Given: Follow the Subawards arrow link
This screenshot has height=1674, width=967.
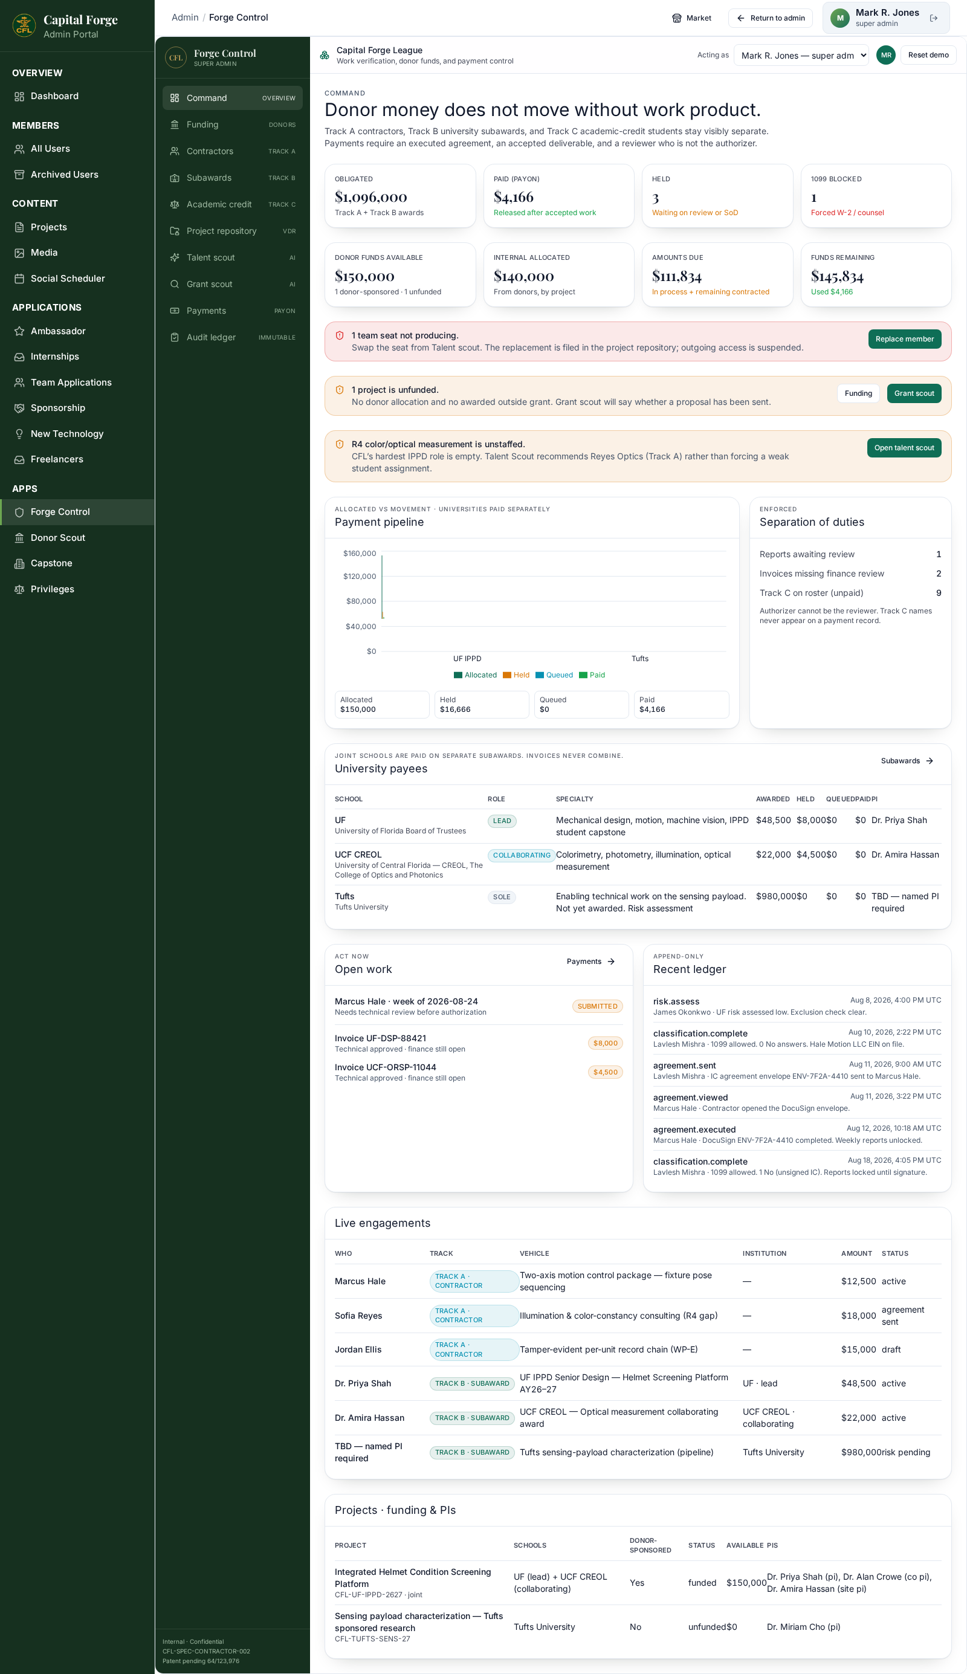Looking at the screenshot, I should tap(907, 761).
